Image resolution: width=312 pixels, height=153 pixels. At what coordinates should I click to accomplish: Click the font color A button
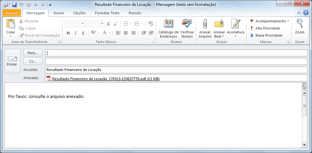coord(105,33)
